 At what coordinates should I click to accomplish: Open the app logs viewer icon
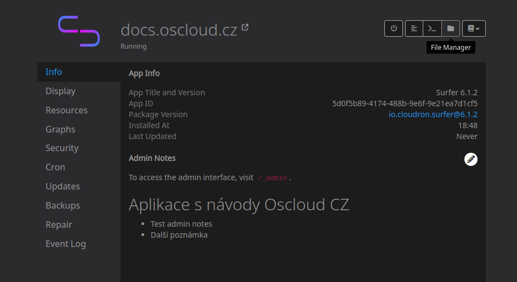pyautogui.click(x=414, y=28)
